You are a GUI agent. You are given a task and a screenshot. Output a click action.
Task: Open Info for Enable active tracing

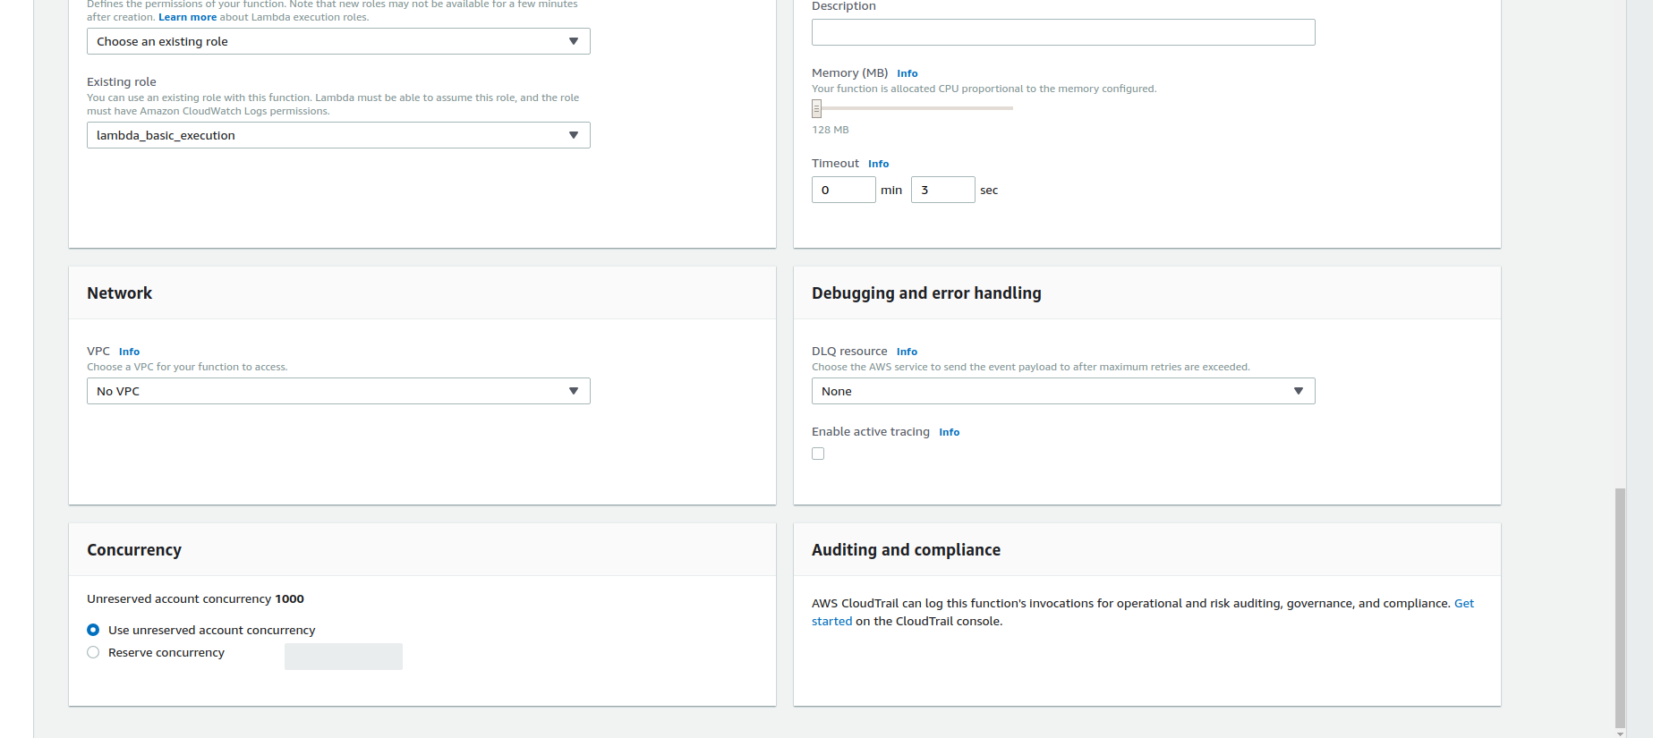949,432
